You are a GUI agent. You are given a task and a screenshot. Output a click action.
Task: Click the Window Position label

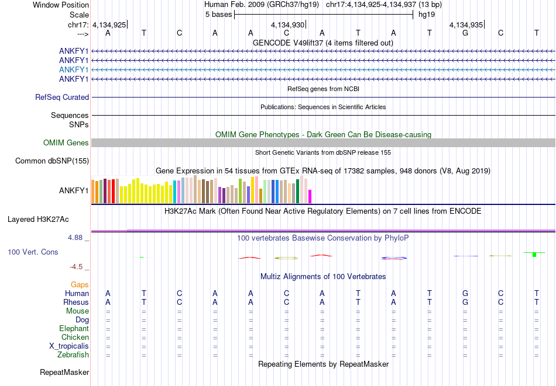click(x=61, y=5)
